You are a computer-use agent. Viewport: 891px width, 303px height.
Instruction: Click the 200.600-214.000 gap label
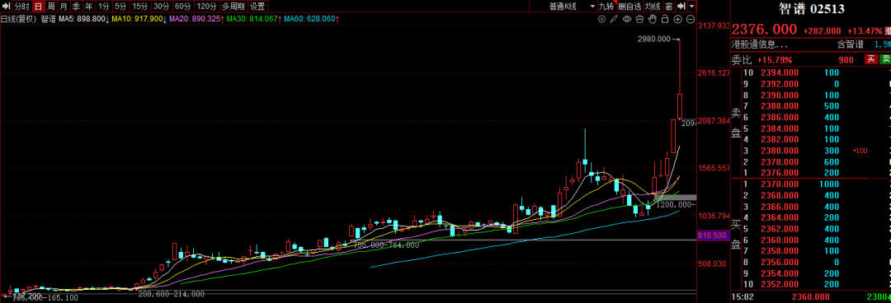pos(171,294)
